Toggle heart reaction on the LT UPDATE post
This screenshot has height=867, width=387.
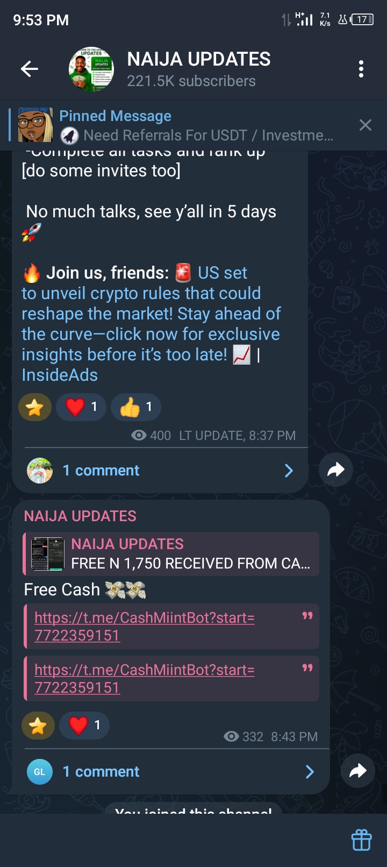coord(81,407)
